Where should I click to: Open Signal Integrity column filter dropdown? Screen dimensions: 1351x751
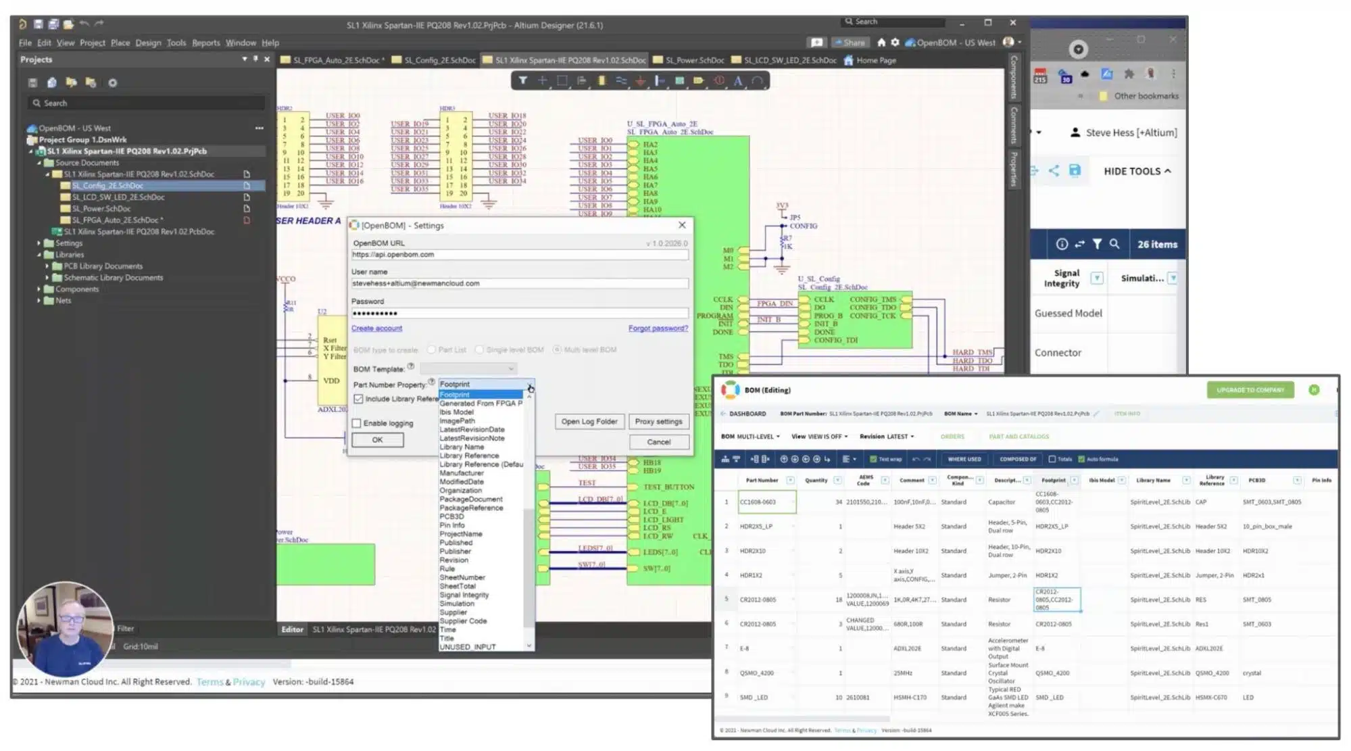[1097, 278]
